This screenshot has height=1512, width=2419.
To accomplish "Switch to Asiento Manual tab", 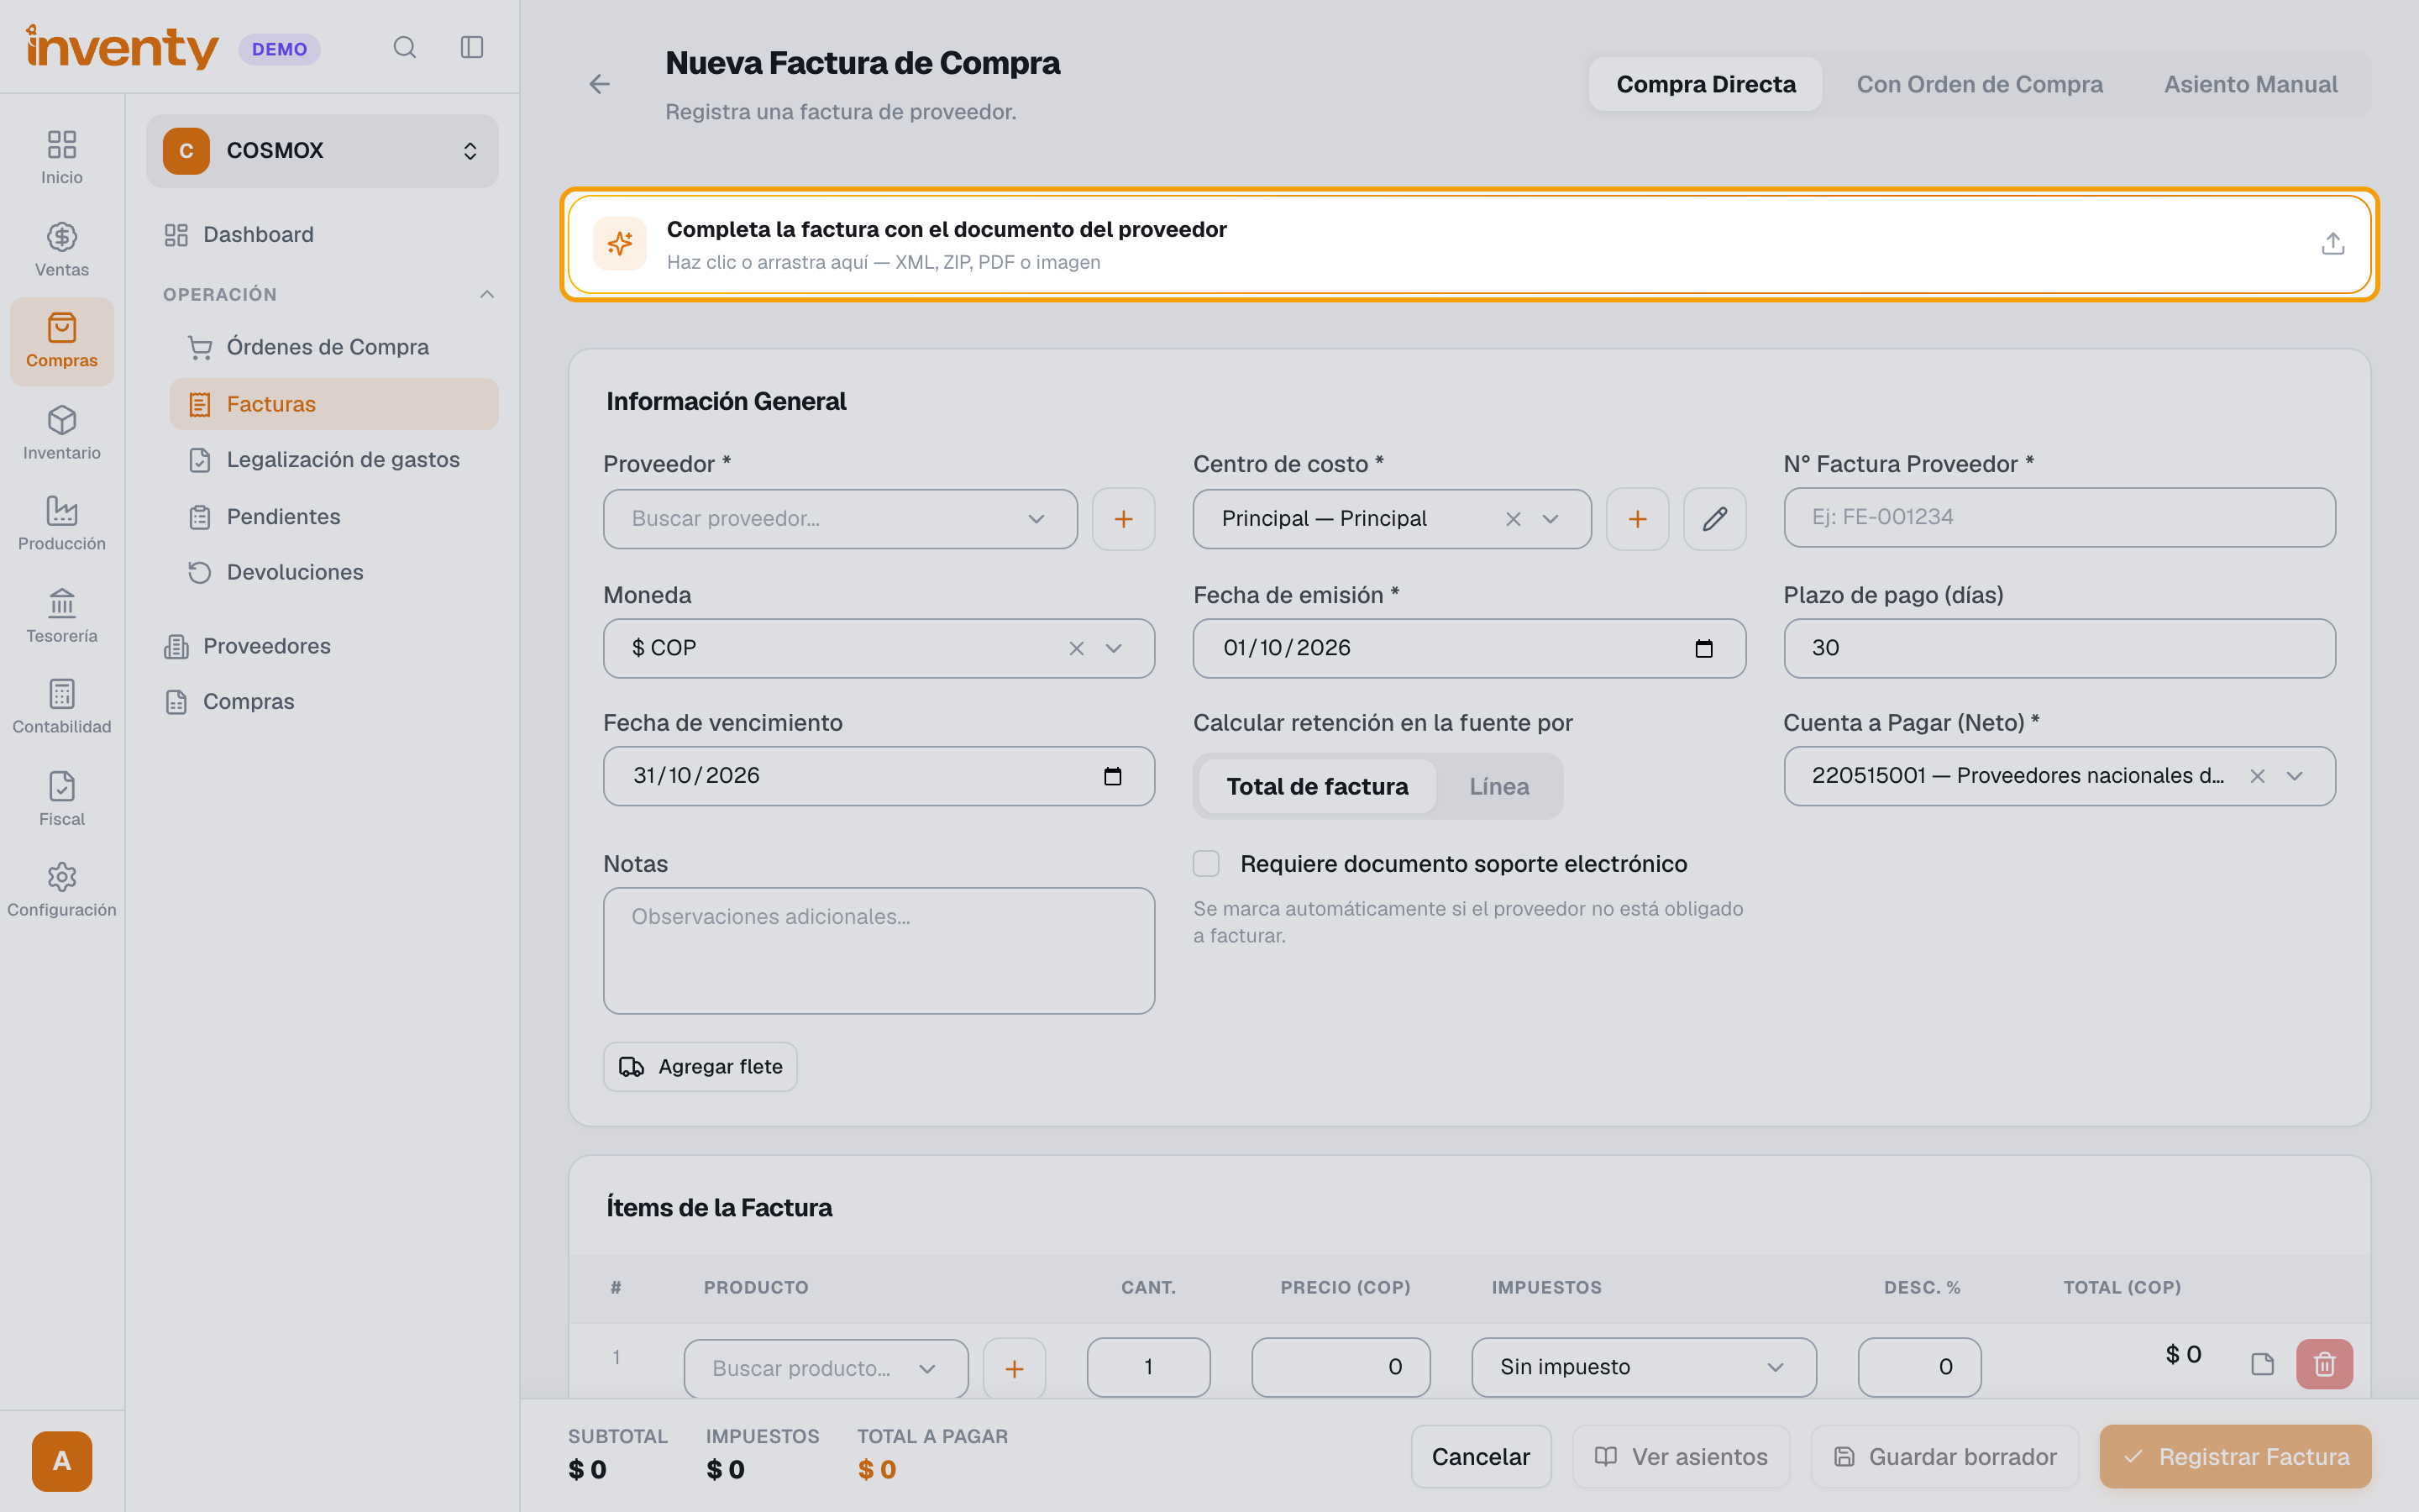I will click(2250, 84).
